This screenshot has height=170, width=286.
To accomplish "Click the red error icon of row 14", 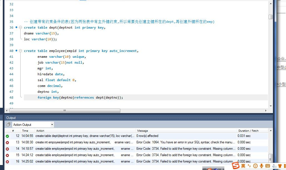I will coord(7,149).
